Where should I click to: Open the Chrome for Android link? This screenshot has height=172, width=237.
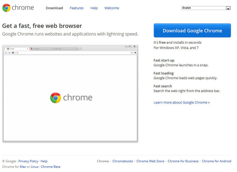pos(216,161)
